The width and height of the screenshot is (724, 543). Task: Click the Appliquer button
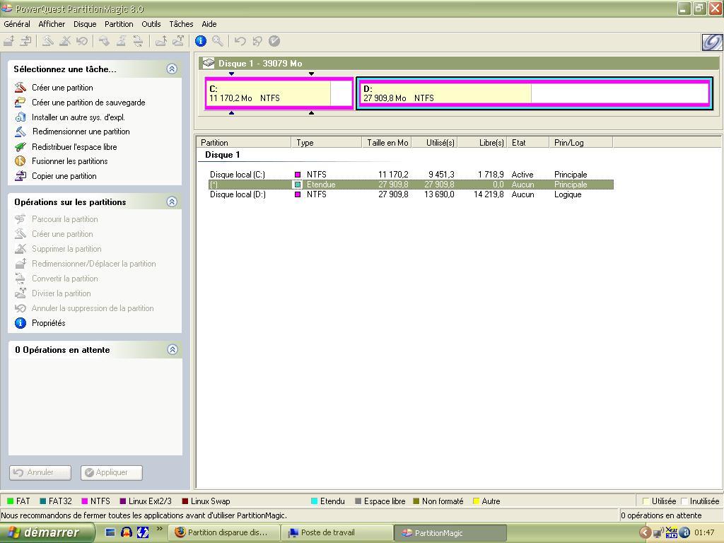click(x=111, y=472)
